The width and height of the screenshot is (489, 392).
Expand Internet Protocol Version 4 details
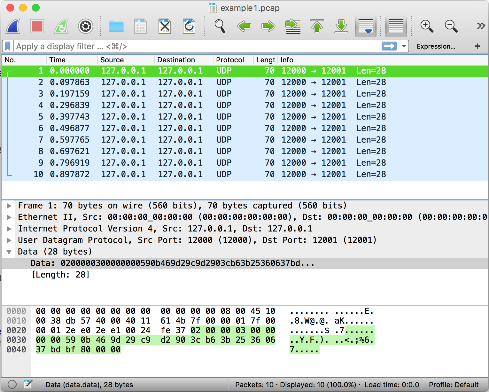[9, 229]
